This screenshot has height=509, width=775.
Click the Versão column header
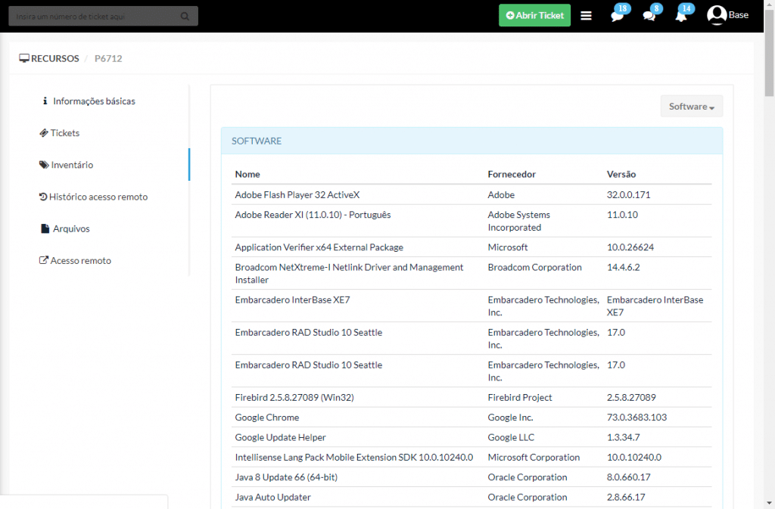621,174
